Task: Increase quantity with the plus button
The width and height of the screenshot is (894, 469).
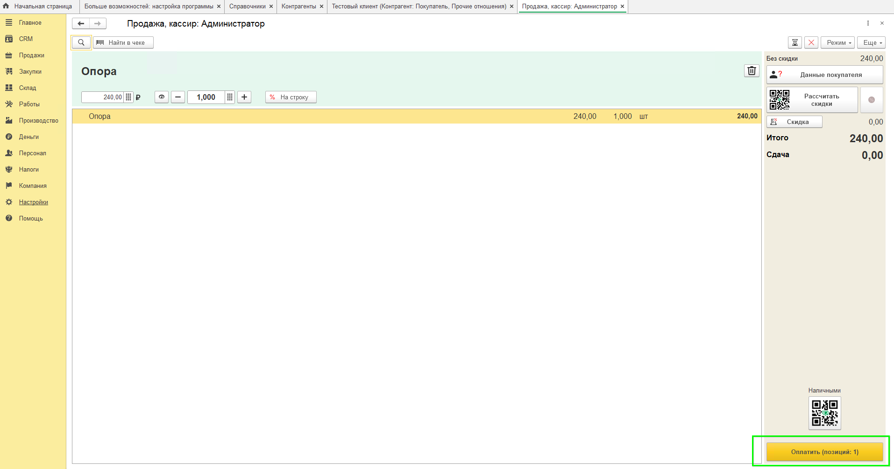Action: (x=244, y=97)
